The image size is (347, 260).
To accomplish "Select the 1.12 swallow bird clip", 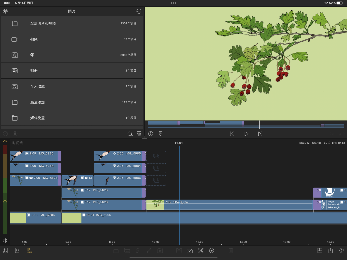I will [x=78, y=180].
